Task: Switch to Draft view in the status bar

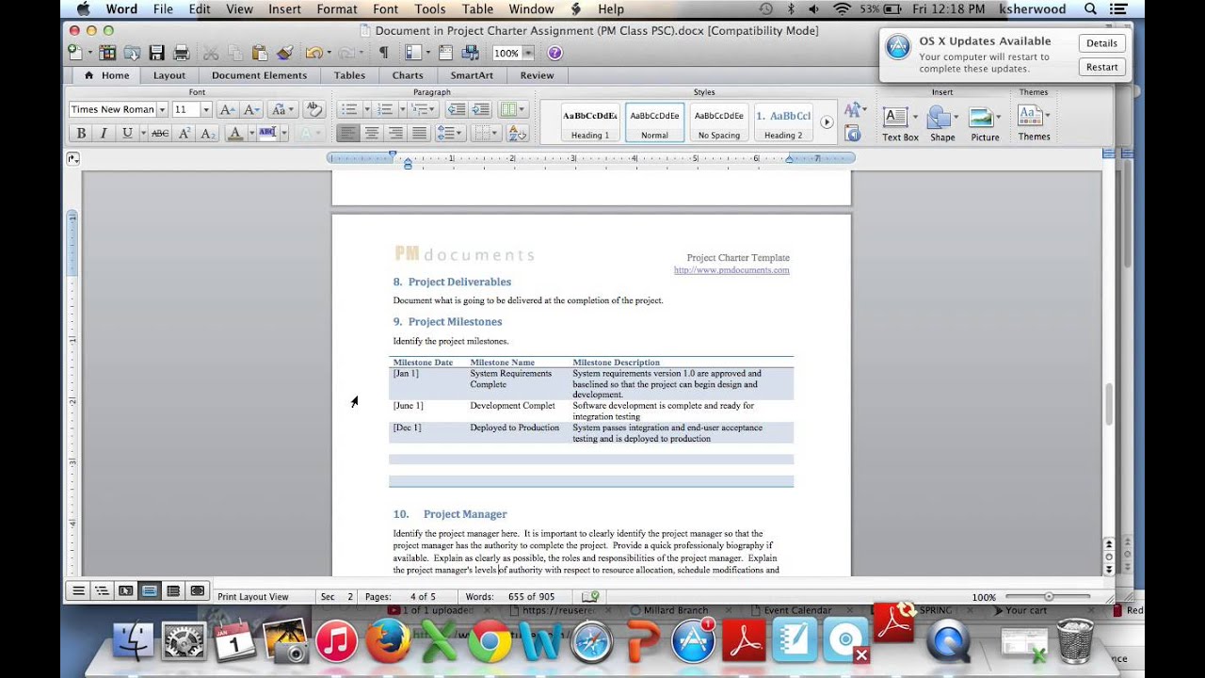Action: 78,591
